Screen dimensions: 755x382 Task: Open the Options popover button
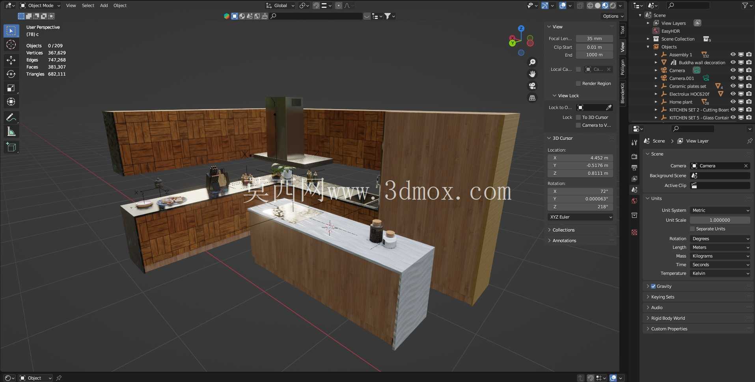tap(613, 16)
